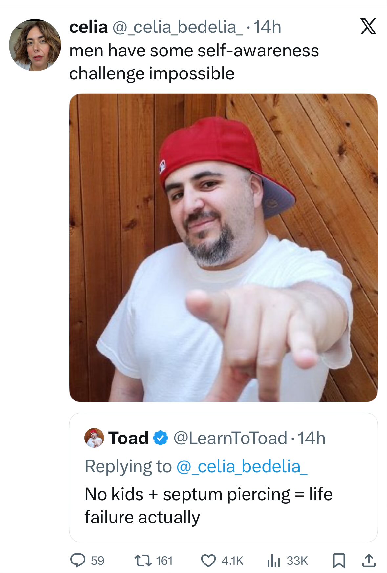Share the tweet via upload icon
This screenshot has width=387, height=573.
(369, 560)
